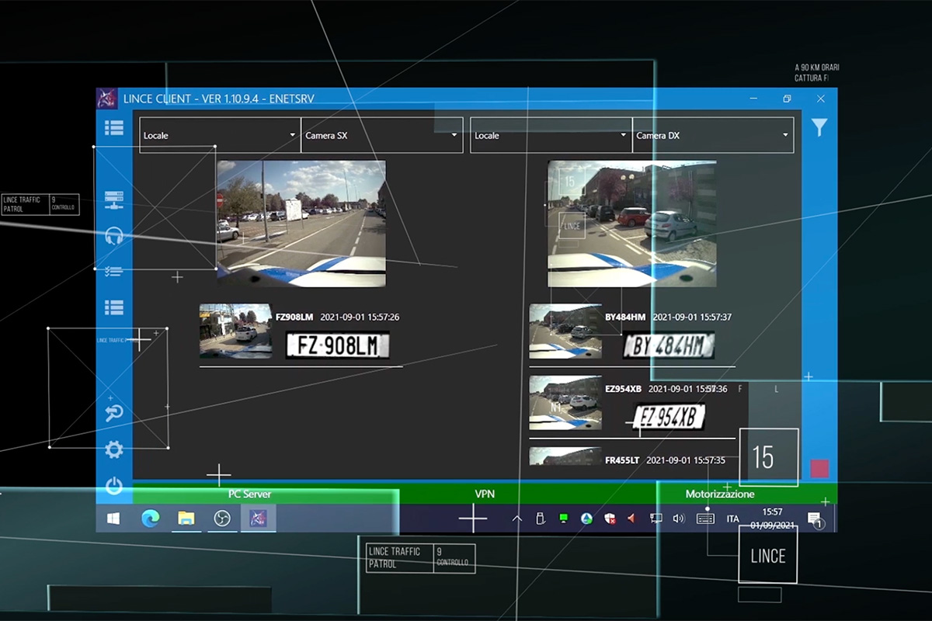
Task: Click the Camera DX live view image
Action: [632, 224]
